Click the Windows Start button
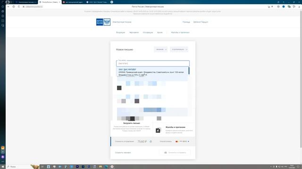302x169 pixels. point(3,167)
